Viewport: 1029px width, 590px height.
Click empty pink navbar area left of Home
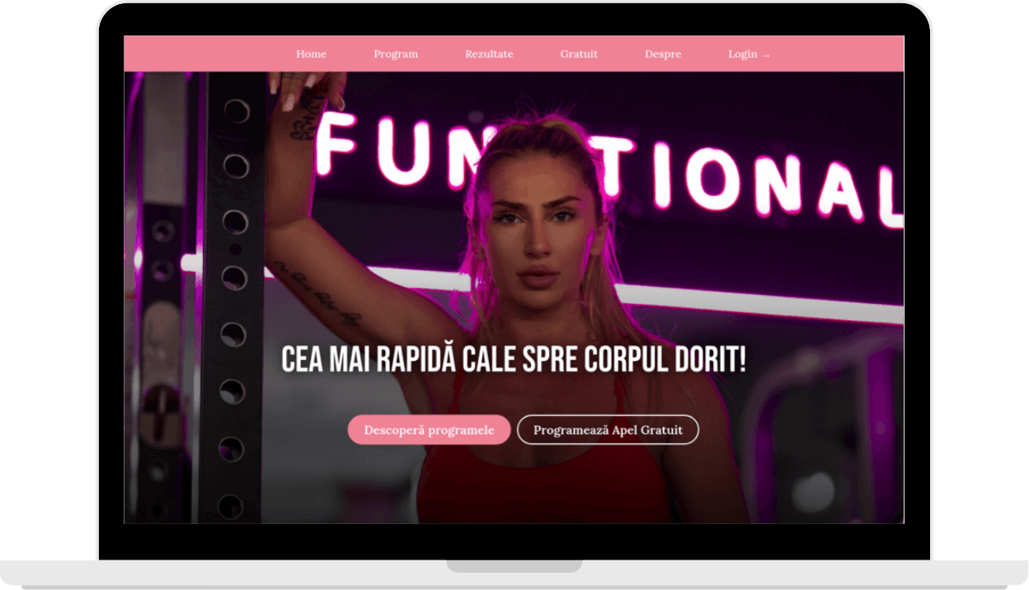coord(206,54)
